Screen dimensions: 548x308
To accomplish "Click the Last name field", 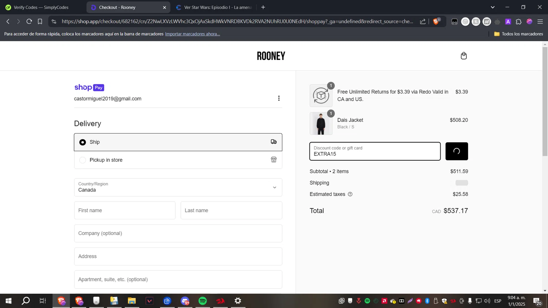I will 231,210.
